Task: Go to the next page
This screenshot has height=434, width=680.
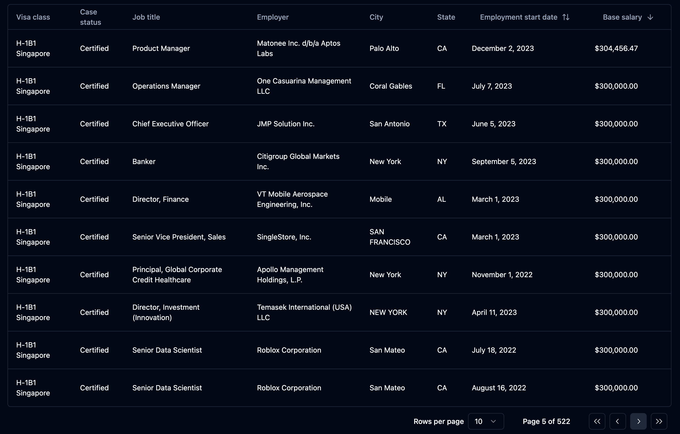Action: pyautogui.click(x=638, y=421)
